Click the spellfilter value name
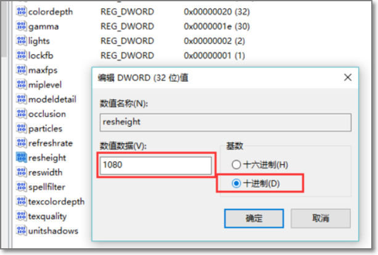Image resolution: width=378 pixels, height=255 pixels. click(x=47, y=187)
